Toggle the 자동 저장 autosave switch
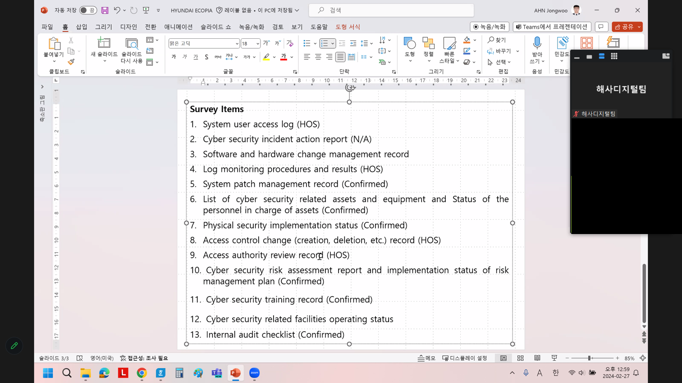682x383 pixels. pyautogui.click(x=87, y=10)
